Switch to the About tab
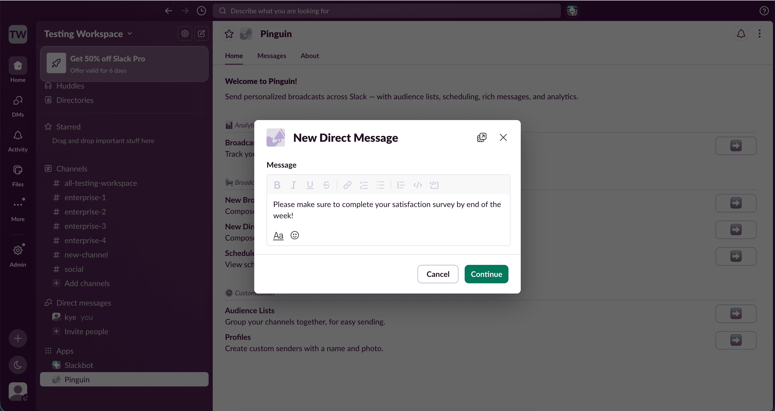 (310, 56)
